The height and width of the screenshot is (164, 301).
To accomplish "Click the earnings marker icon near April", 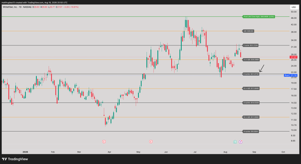I will 104,142.
